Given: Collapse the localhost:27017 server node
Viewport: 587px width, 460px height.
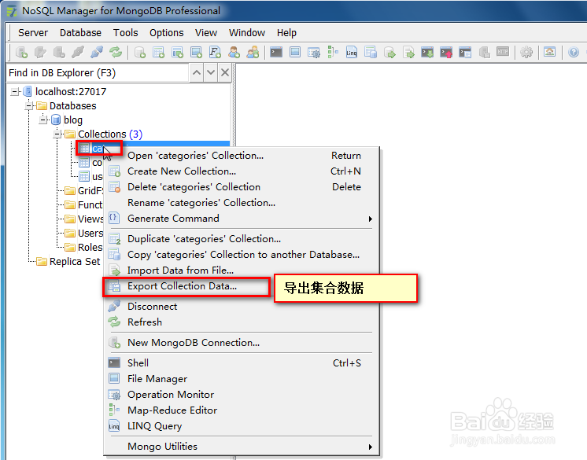Looking at the screenshot, I should pos(15,92).
